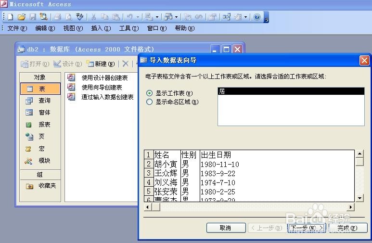This screenshot has width=372, height=243.
Task: Click the delete X icon in db2 toolbar
Action: point(125,64)
